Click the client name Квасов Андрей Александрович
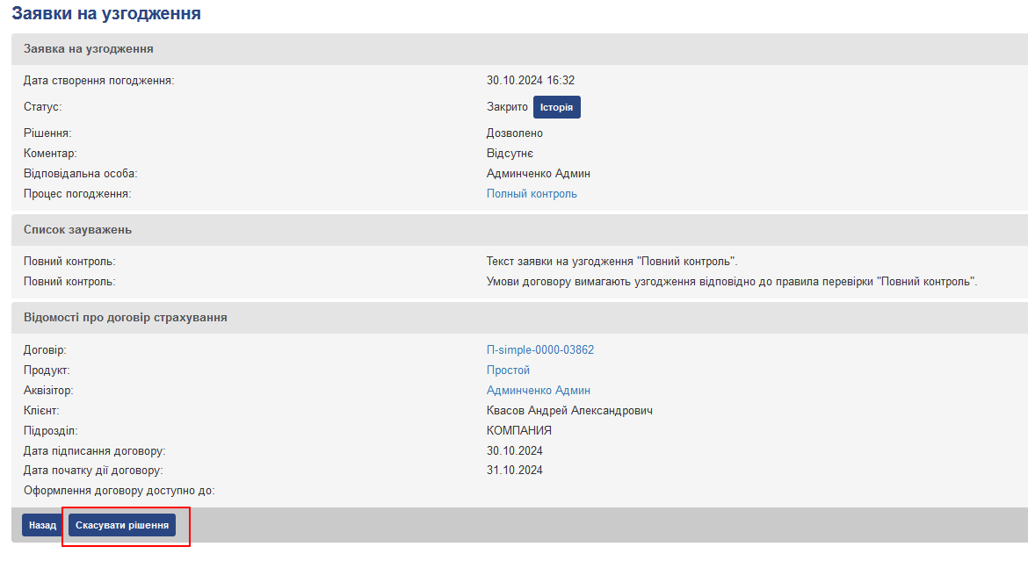 point(569,411)
